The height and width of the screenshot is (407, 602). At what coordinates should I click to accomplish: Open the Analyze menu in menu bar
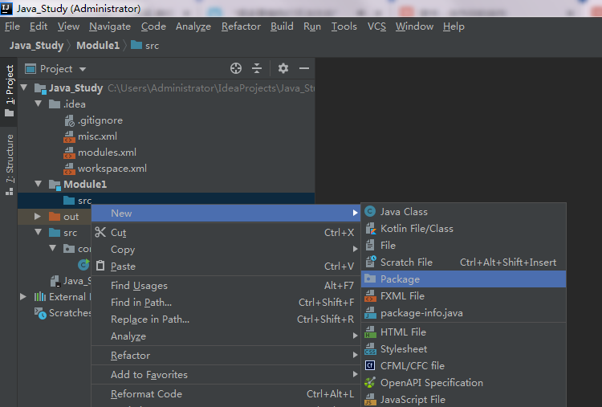point(193,26)
